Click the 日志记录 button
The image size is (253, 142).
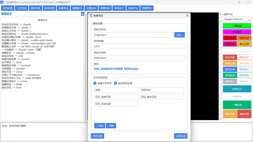[230, 57]
